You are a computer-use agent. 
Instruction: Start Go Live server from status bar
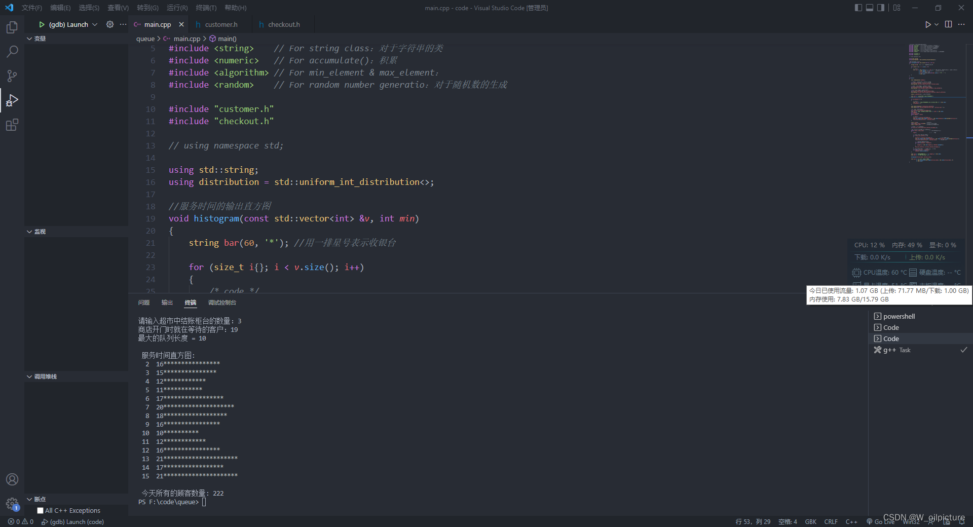[880, 521]
